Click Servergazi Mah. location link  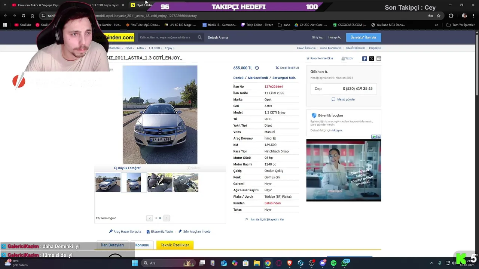tap(284, 78)
